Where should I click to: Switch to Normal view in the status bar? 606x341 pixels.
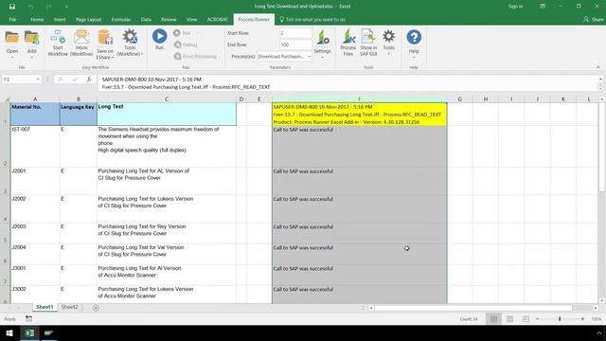coord(493,319)
